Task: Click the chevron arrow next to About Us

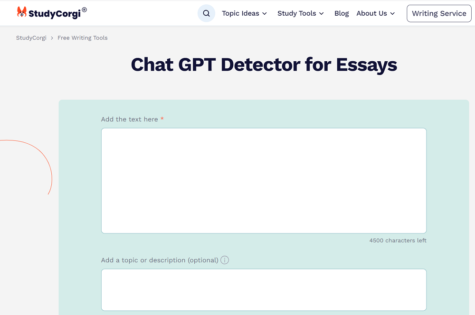Action: [392, 14]
